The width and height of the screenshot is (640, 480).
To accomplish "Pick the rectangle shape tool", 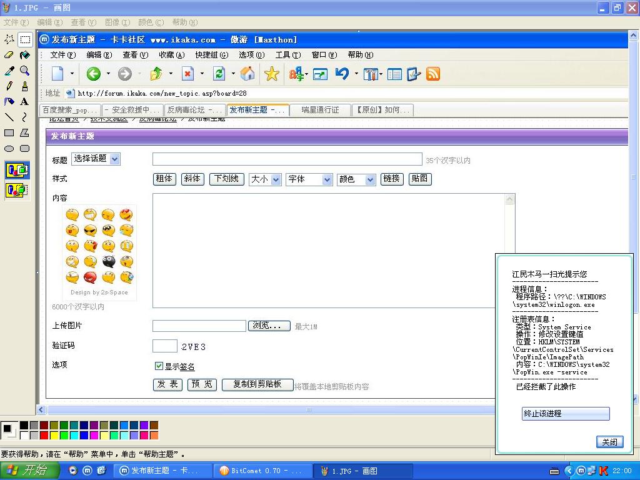I will [9, 132].
